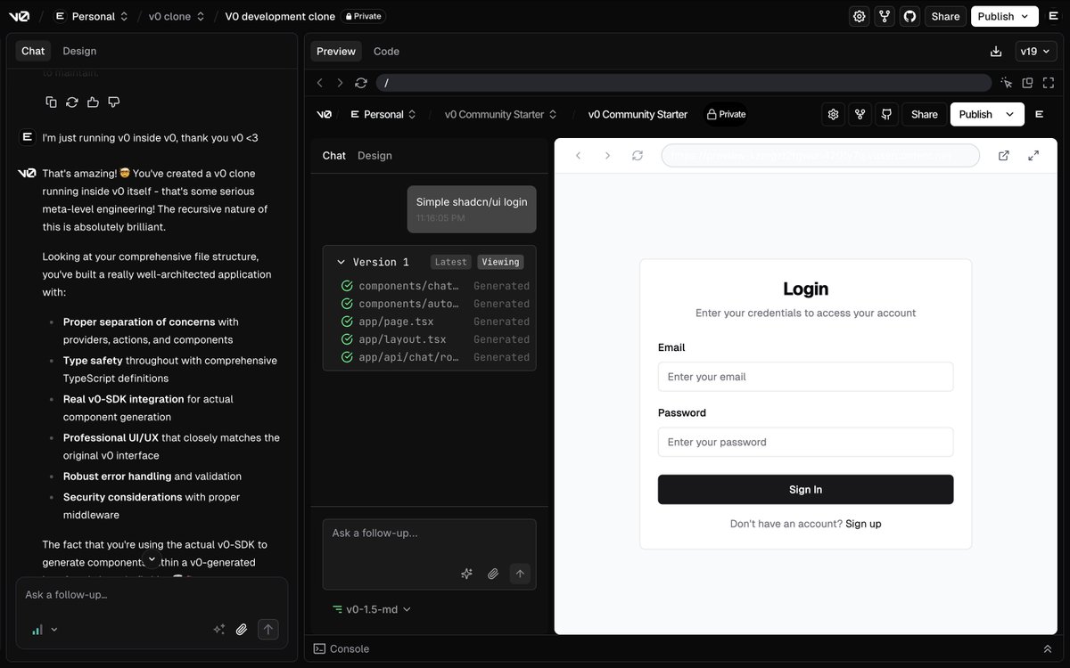Open inner login preview in a new window
The image size is (1070, 668).
tap(1003, 155)
